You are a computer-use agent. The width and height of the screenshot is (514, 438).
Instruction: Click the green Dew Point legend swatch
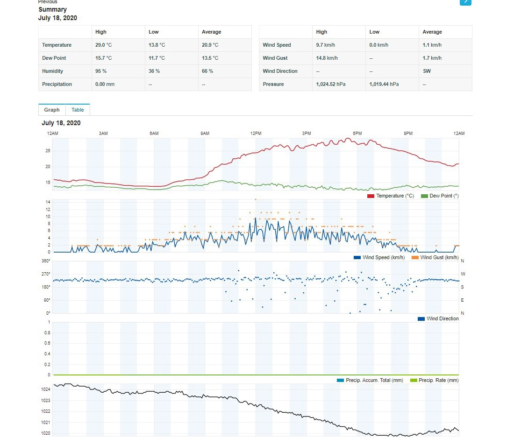click(424, 196)
